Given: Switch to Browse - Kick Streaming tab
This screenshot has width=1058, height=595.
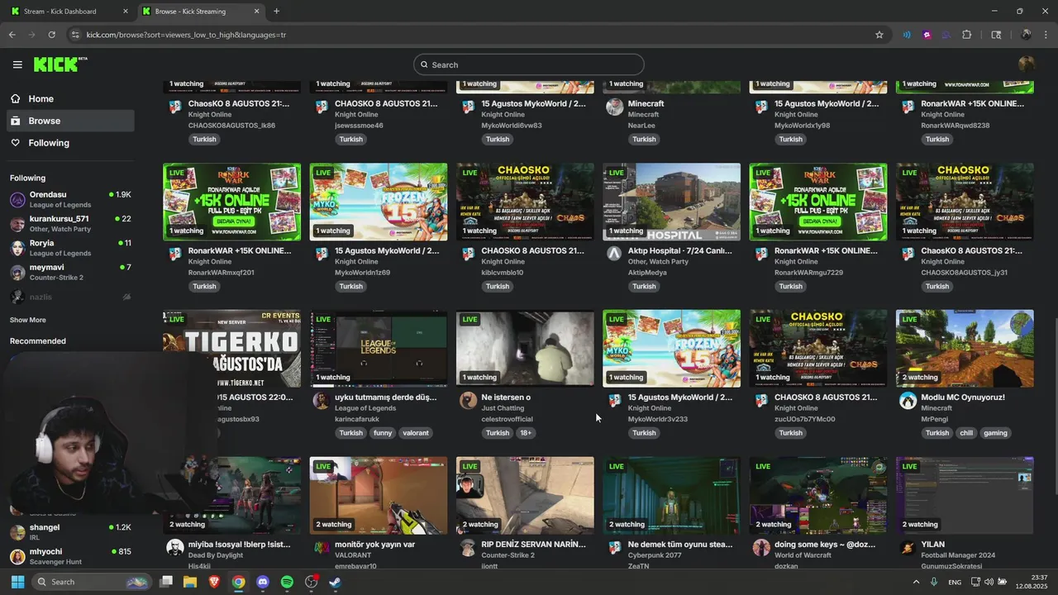Looking at the screenshot, I should coord(200,12).
